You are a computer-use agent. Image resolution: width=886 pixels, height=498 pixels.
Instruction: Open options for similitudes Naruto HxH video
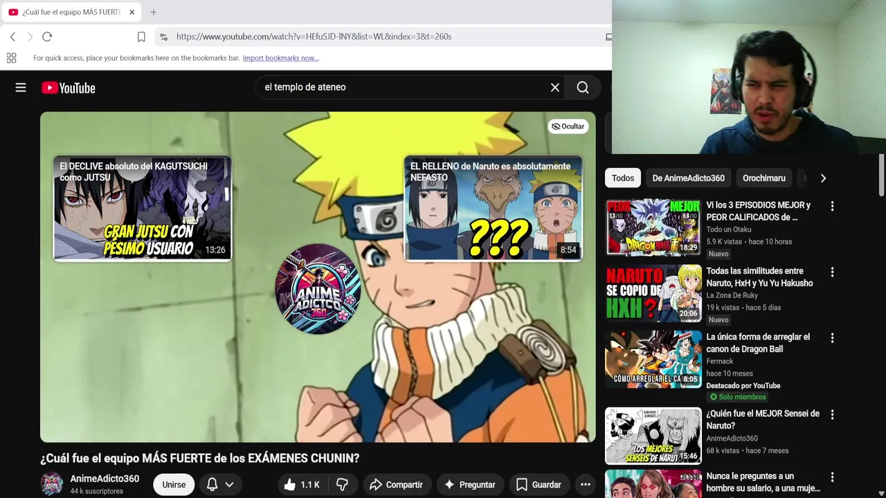[x=832, y=273]
